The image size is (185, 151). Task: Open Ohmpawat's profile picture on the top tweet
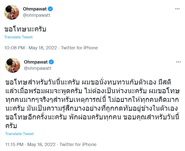12,12
